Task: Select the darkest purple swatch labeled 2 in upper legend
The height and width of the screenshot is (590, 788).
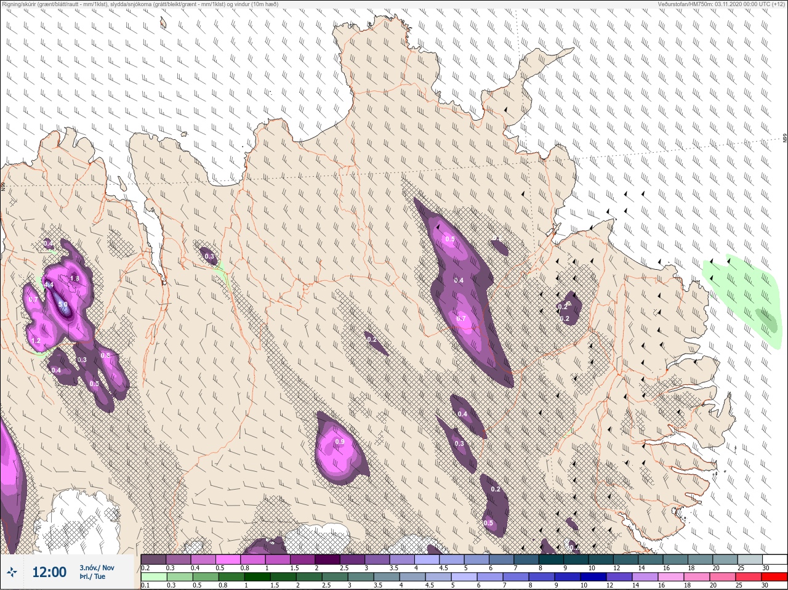Action: [327, 559]
